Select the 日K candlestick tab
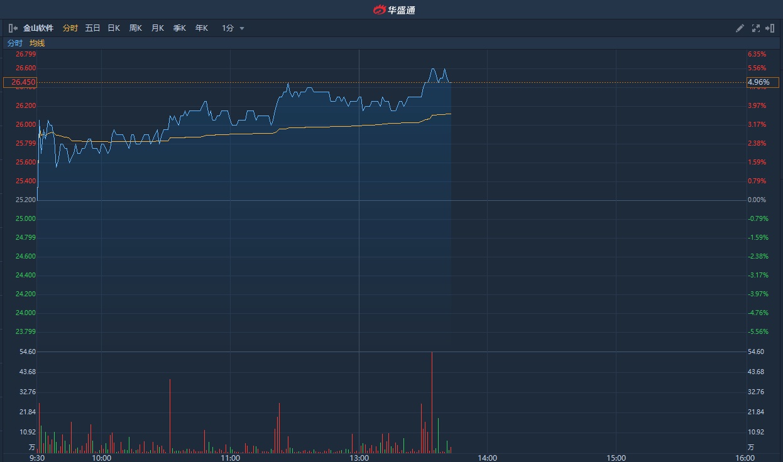The height and width of the screenshot is (462, 783). [x=114, y=28]
